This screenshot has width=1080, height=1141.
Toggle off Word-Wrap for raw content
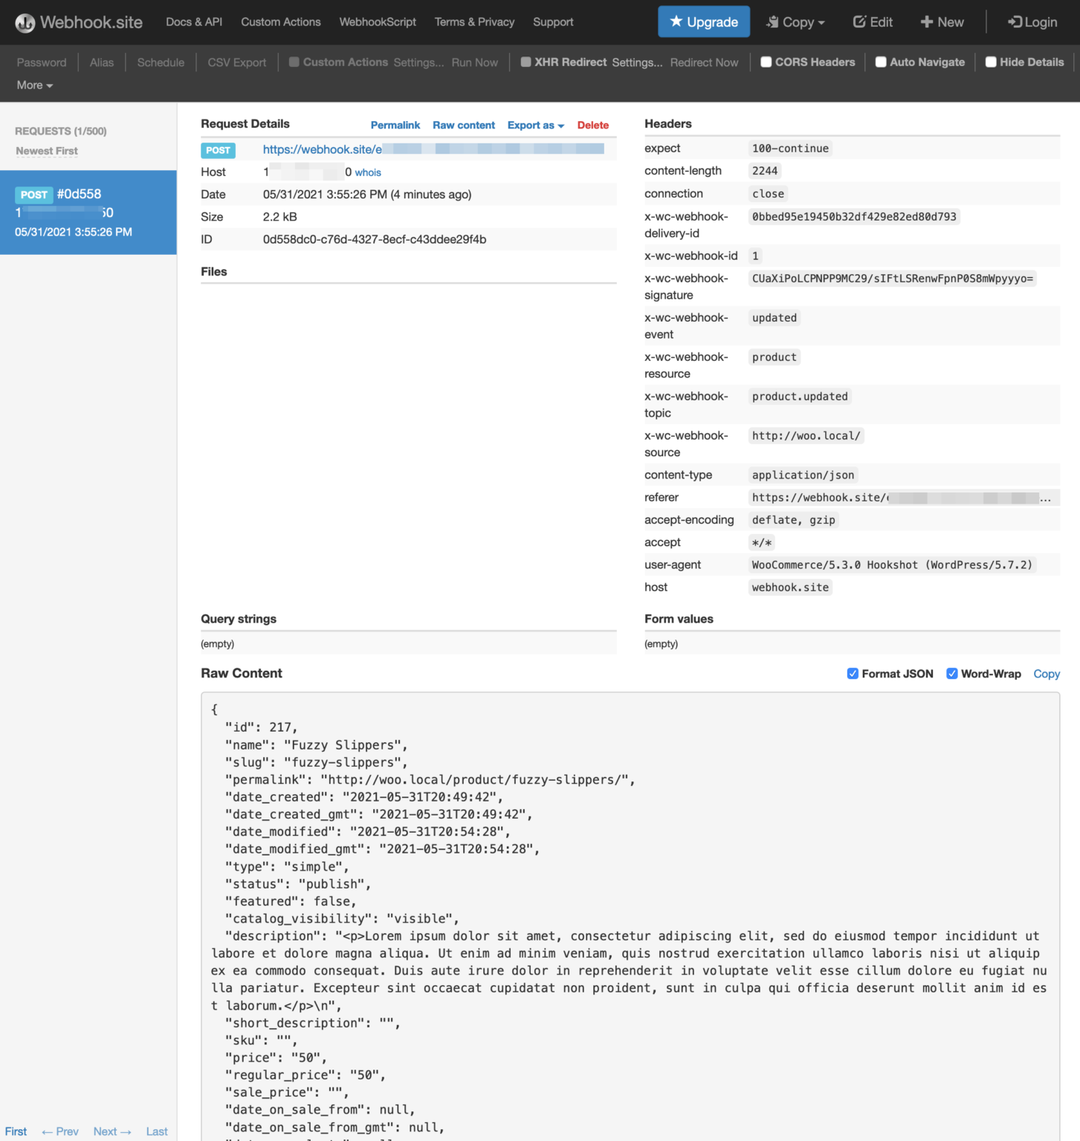pyautogui.click(x=952, y=673)
